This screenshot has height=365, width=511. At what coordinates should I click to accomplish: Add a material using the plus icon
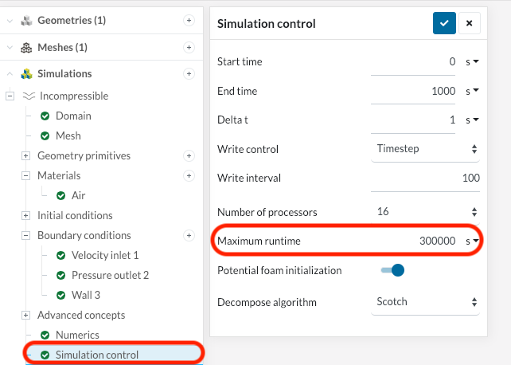[x=189, y=175]
